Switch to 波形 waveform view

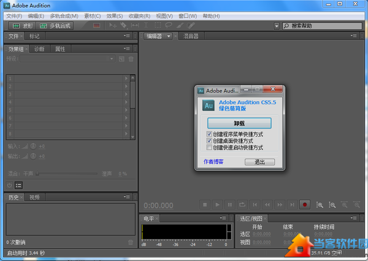(x=22, y=26)
